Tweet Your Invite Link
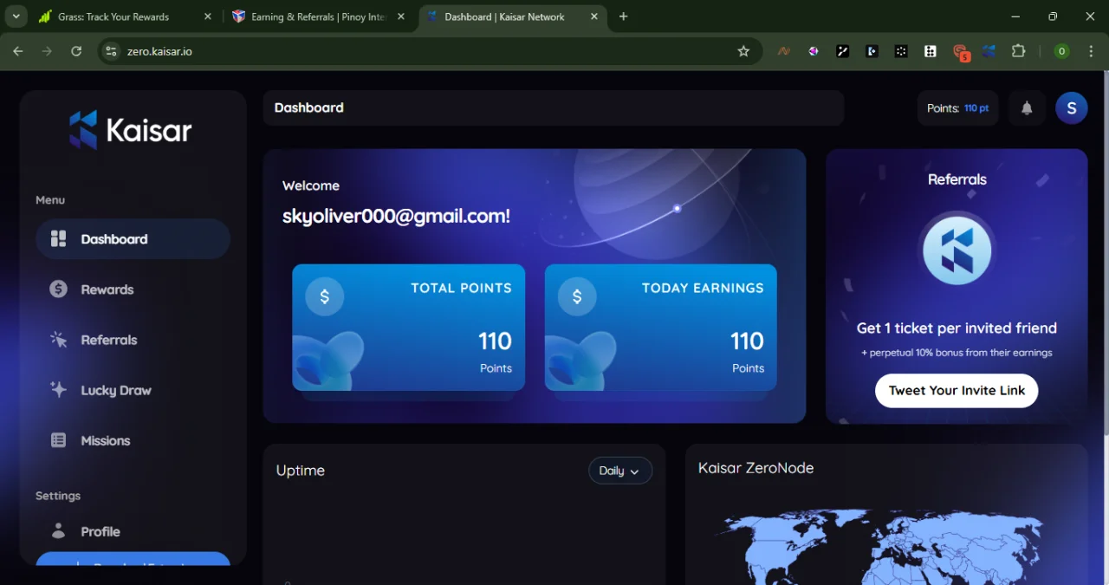The width and height of the screenshot is (1109, 585). pos(957,391)
